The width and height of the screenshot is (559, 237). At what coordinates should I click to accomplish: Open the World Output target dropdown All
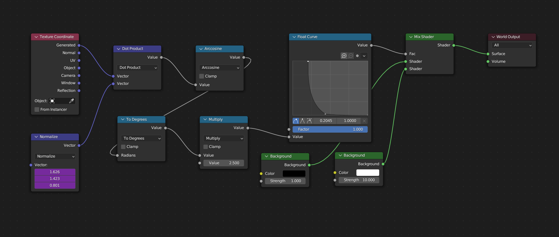(x=512, y=45)
